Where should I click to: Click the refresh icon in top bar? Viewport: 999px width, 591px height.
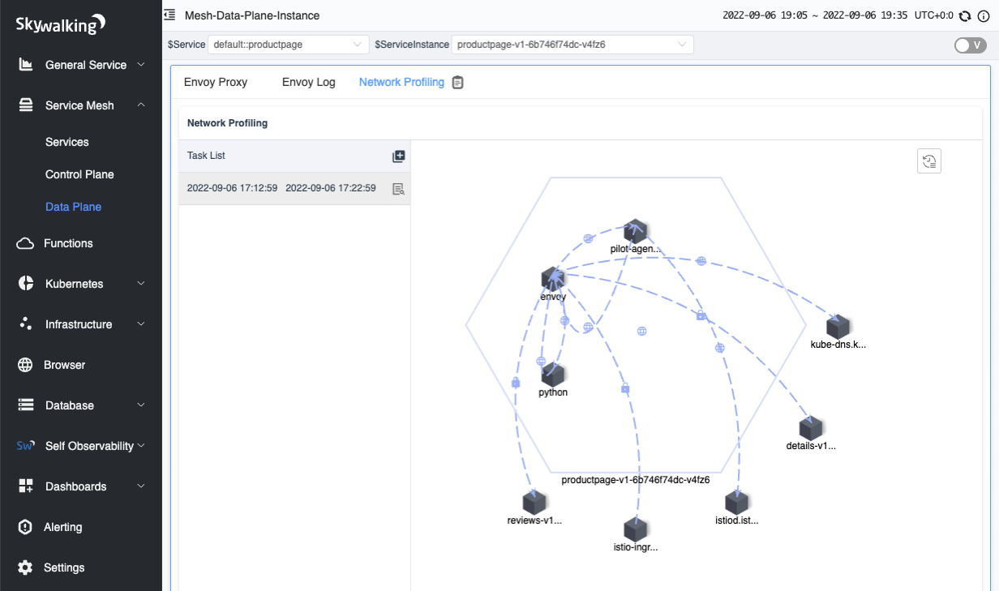pos(965,15)
